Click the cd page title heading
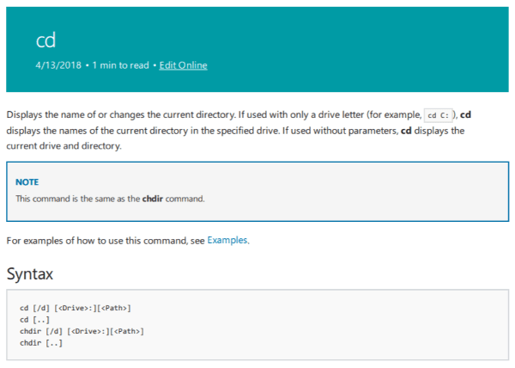 pos(46,40)
